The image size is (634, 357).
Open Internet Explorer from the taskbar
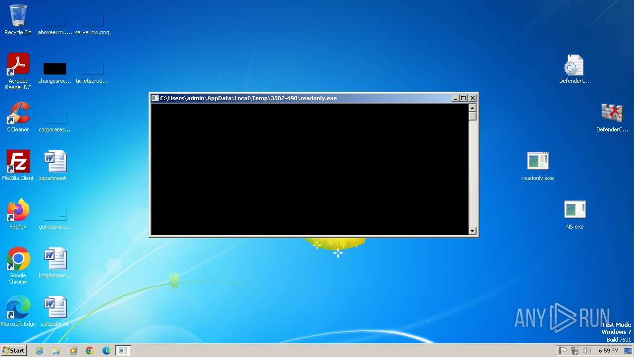coord(39,351)
